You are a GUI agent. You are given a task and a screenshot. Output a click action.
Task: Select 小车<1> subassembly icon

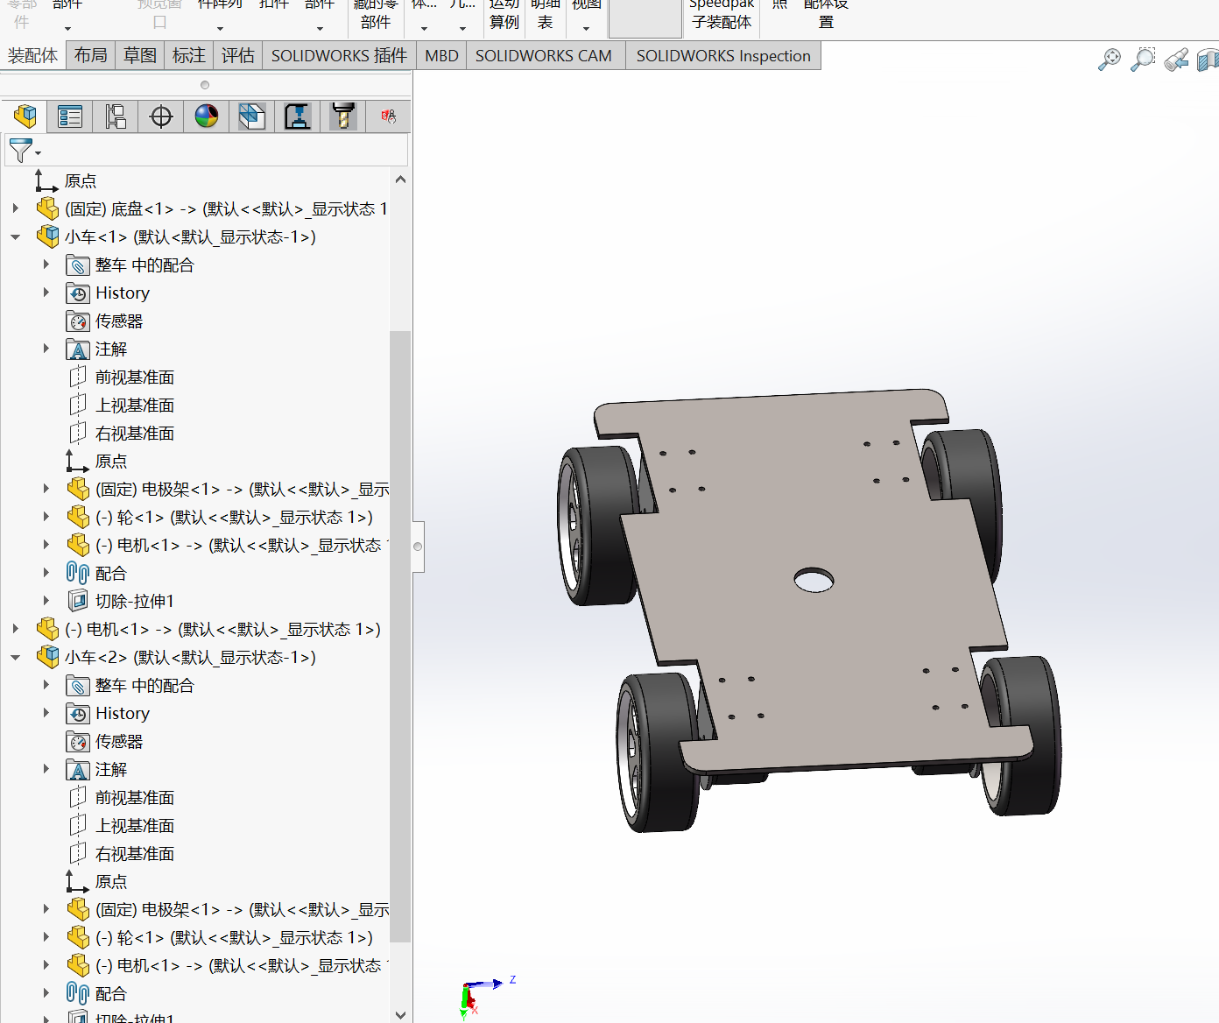click(x=47, y=236)
